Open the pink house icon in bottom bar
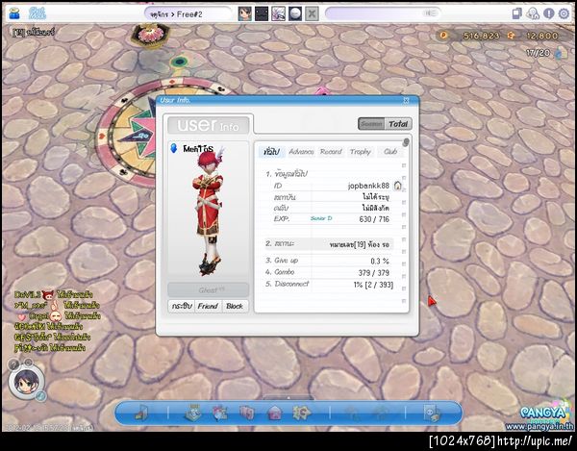The height and width of the screenshot is (451, 577). click(x=274, y=413)
